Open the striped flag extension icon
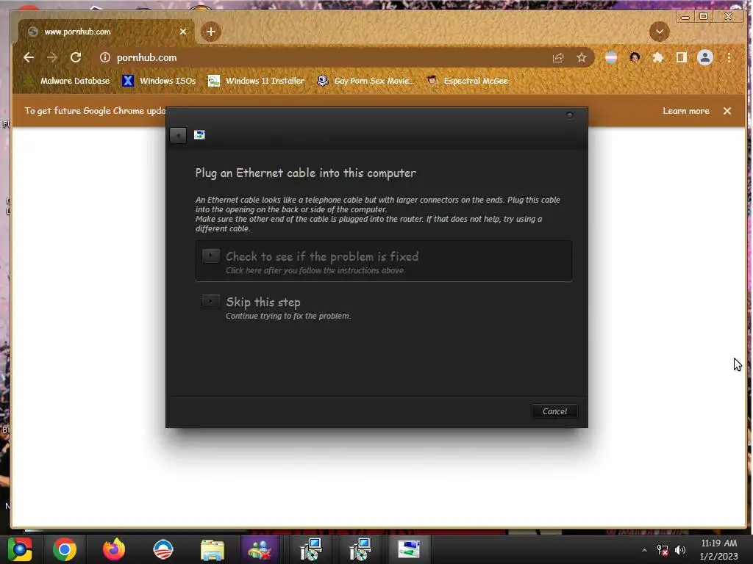Image resolution: width=753 pixels, height=564 pixels. tap(611, 57)
